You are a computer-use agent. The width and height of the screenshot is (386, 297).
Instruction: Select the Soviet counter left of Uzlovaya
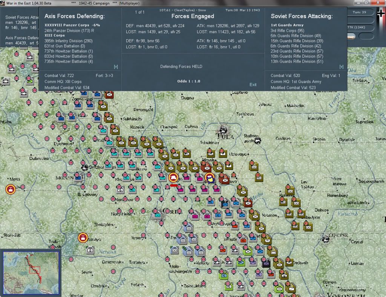(x=223, y=154)
